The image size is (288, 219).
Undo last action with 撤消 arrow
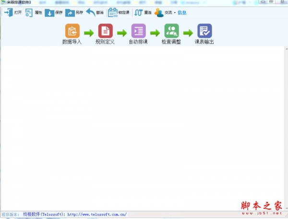pos(91,12)
